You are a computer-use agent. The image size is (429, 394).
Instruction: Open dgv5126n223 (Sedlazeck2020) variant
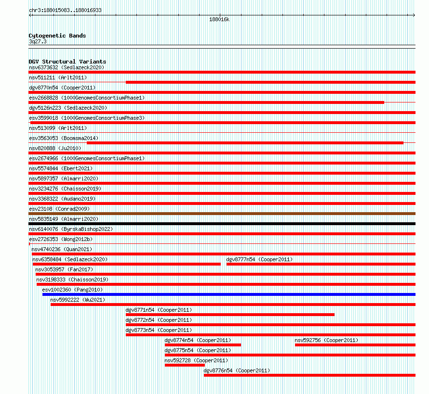(68, 108)
